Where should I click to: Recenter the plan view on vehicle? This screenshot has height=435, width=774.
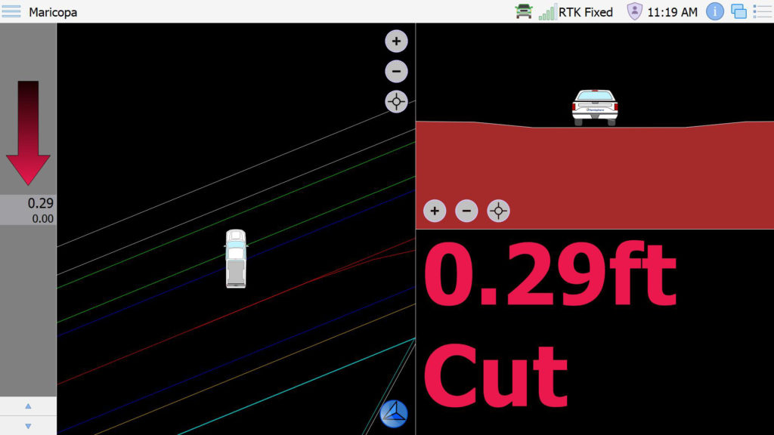pyautogui.click(x=396, y=101)
